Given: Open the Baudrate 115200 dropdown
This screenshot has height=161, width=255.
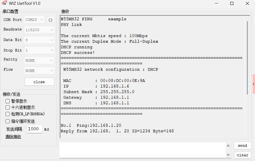Looking at the screenshot, I should pos(39,30).
